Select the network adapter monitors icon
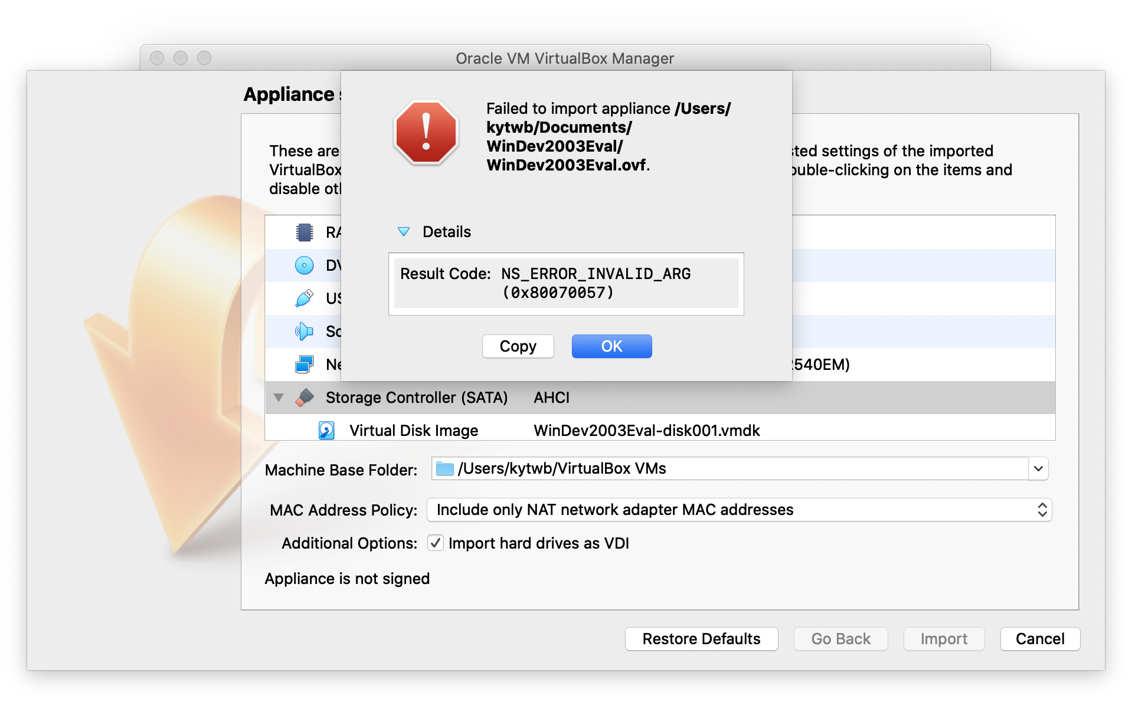This screenshot has width=1132, height=702. click(304, 365)
